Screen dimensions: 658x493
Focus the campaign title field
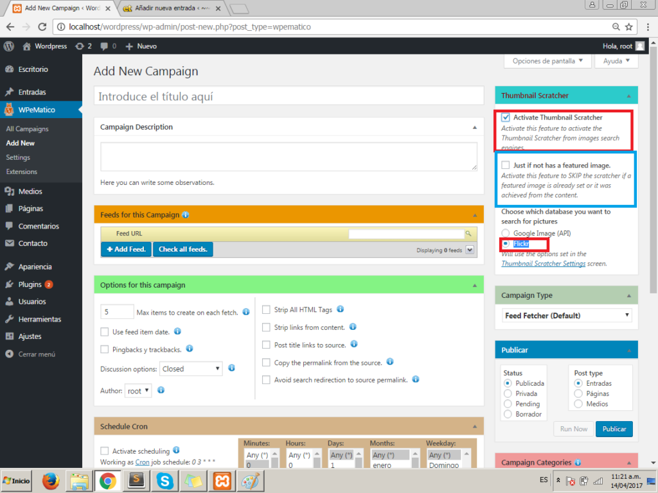click(289, 96)
